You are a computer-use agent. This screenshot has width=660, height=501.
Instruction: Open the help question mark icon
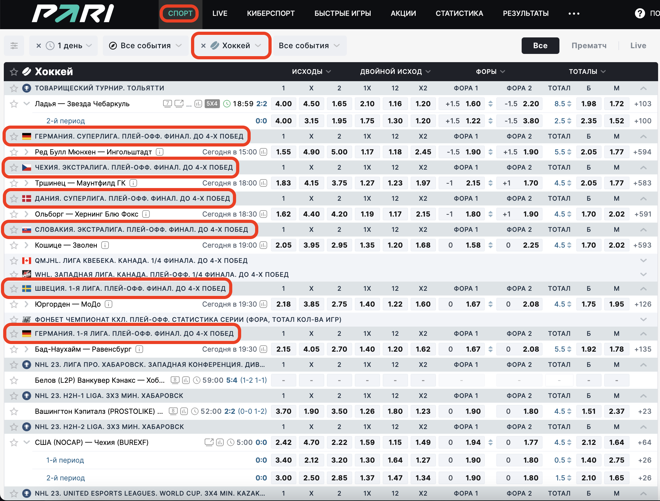pyautogui.click(x=640, y=13)
